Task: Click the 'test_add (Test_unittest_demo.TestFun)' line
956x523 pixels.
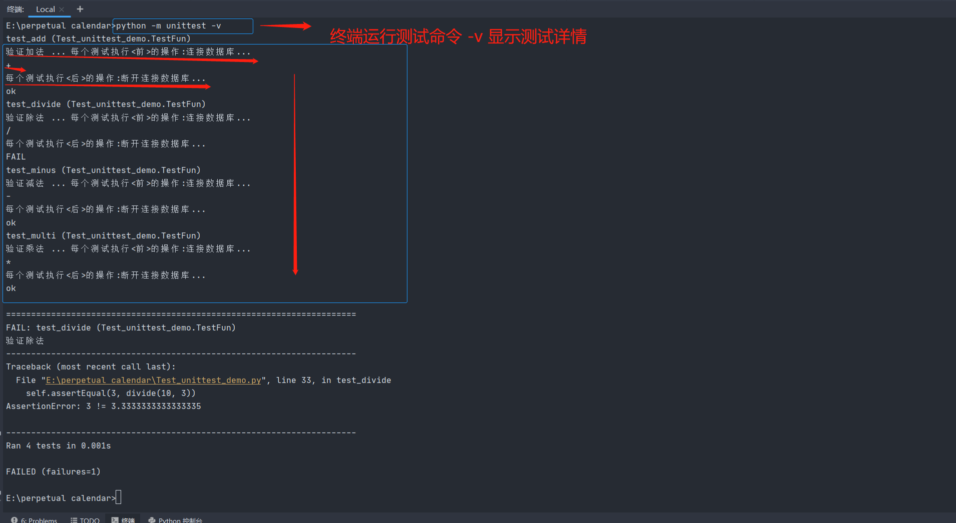Action: pyautogui.click(x=99, y=39)
